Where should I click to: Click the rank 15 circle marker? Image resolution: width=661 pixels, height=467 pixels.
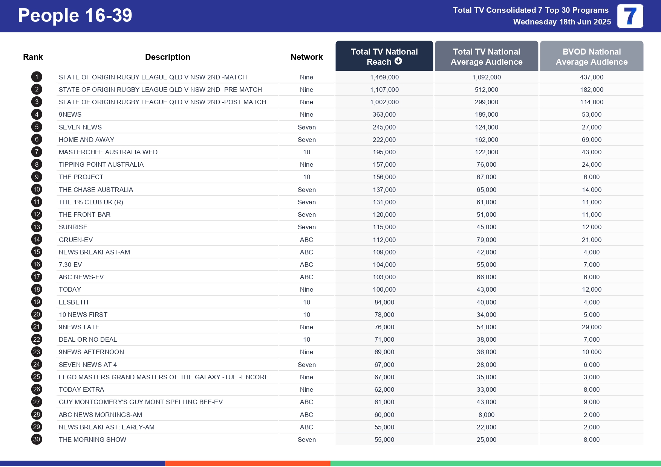pyautogui.click(x=36, y=252)
